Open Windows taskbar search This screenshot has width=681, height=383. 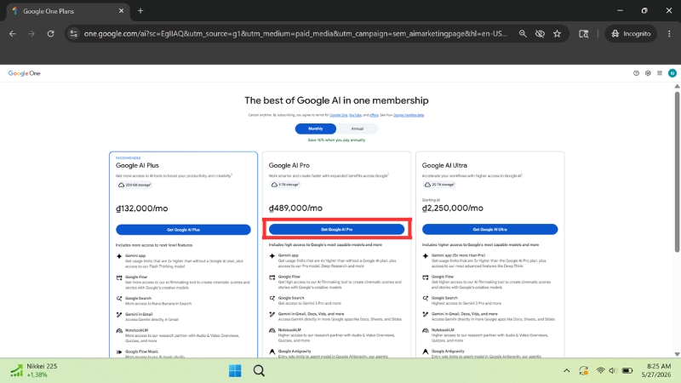pyautogui.click(x=259, y=371)
